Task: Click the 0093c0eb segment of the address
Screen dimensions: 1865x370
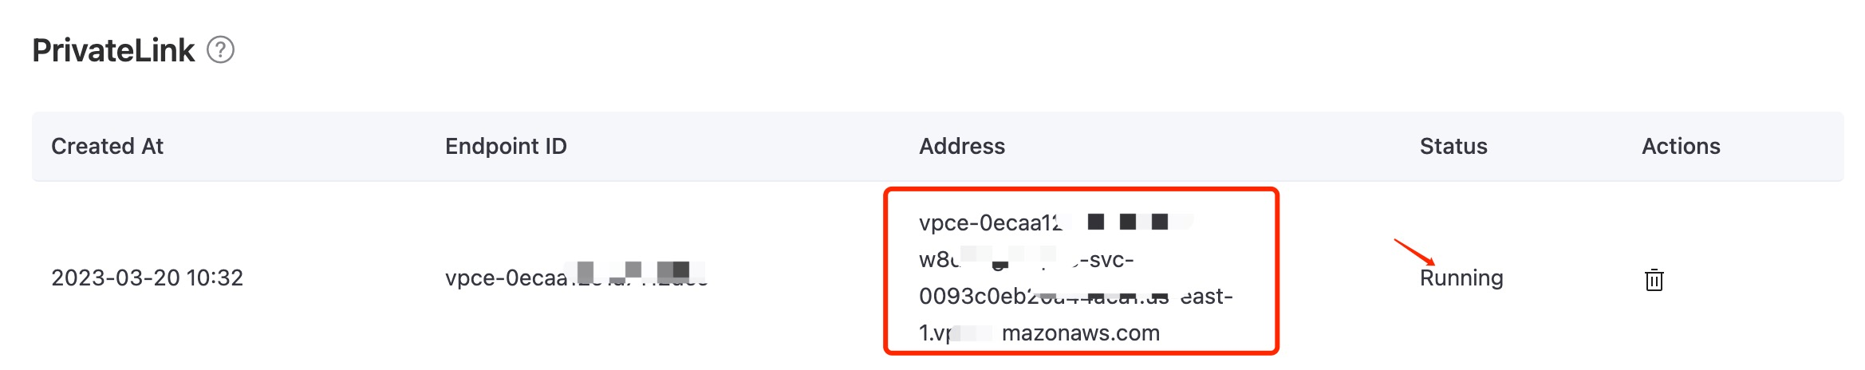Action: pyautogui.click(x=972, y=297)
